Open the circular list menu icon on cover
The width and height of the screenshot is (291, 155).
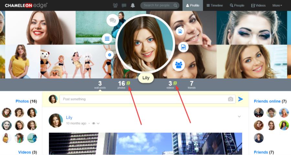coord(107,39)
